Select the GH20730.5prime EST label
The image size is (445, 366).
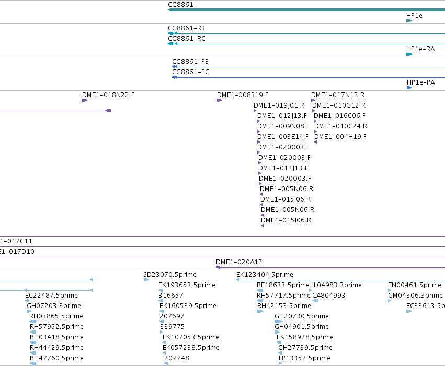pos(302,316)
